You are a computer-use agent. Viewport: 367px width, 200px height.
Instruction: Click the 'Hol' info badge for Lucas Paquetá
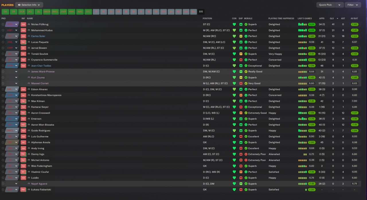(24, 42)
